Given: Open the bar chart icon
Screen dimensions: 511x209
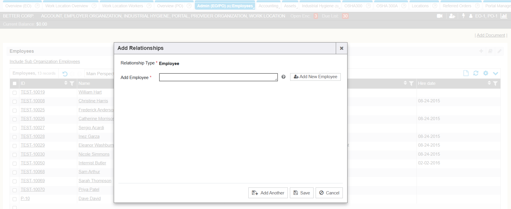Looking at the screenshot, I should tap(504, 16).
